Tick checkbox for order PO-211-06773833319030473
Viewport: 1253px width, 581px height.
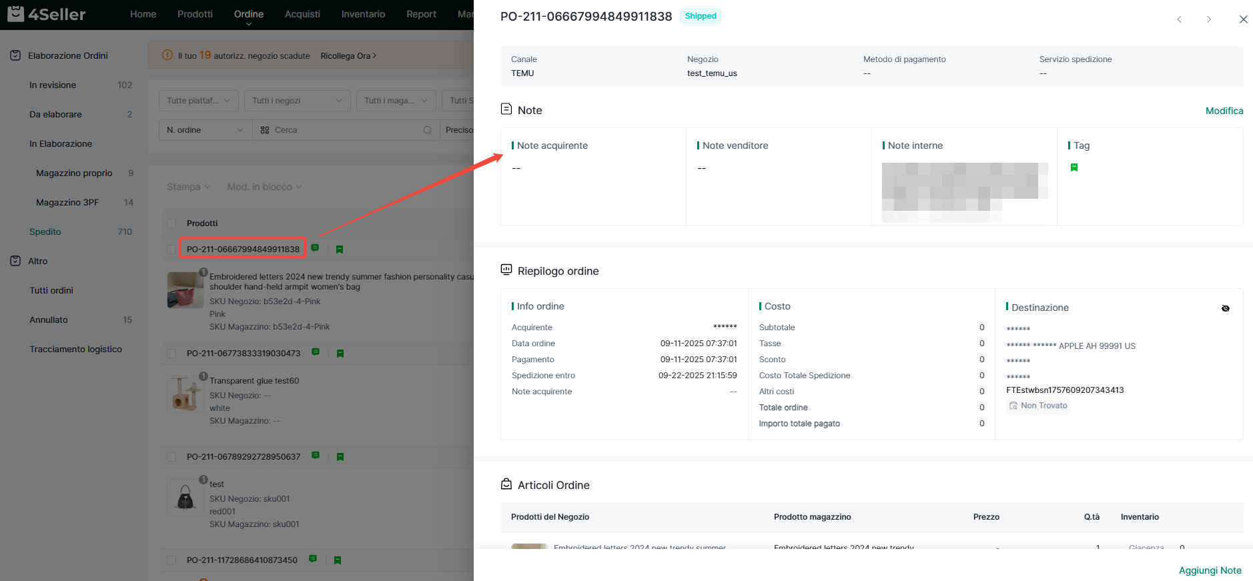(171, 354)
